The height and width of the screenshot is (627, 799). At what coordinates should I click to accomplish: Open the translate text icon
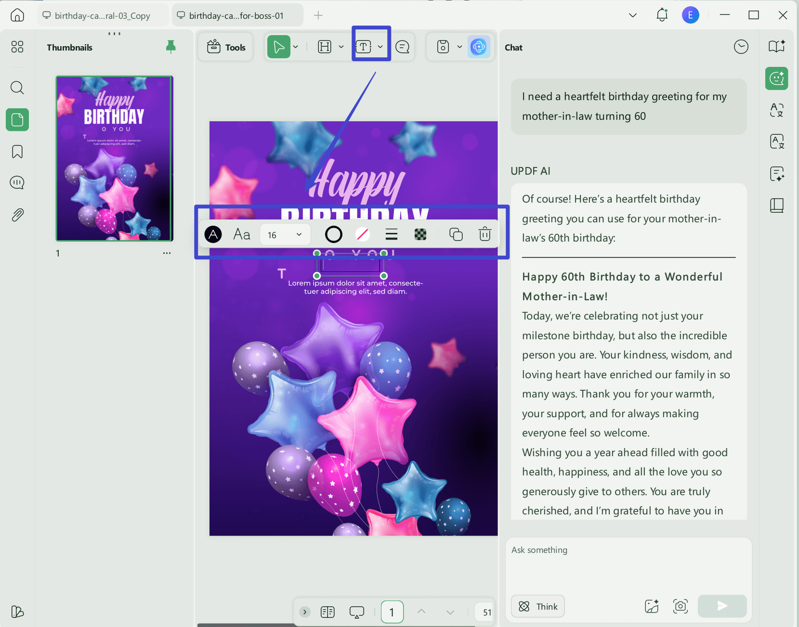(776, 110)
